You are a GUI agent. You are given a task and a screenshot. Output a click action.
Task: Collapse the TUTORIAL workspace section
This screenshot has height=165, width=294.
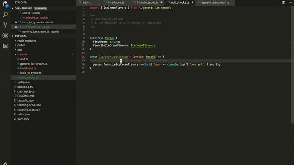[43, 36]
